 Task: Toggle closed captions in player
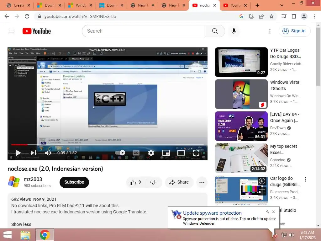pos(136,153)
